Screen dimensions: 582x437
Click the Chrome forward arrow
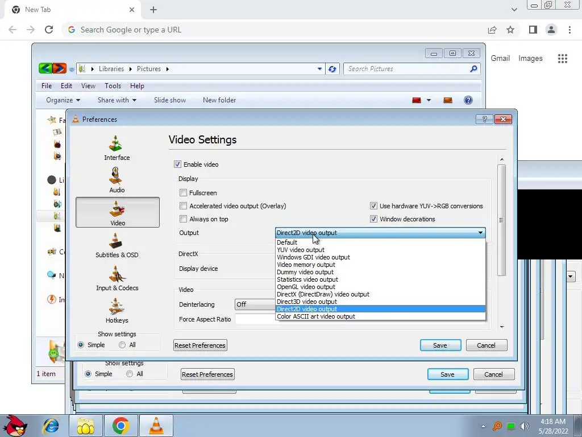click(31, 30)
